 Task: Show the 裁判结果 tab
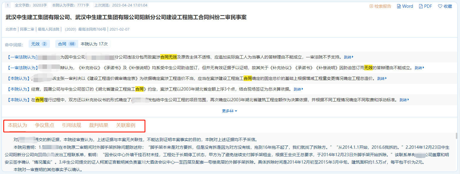pyautogui.click(x=98, y=125)
